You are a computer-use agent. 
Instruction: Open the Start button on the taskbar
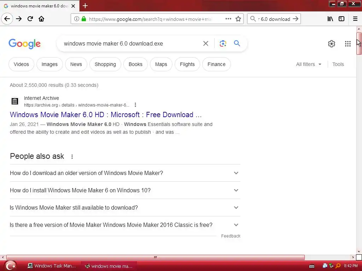pyautogui.click(x=11, y=266)
